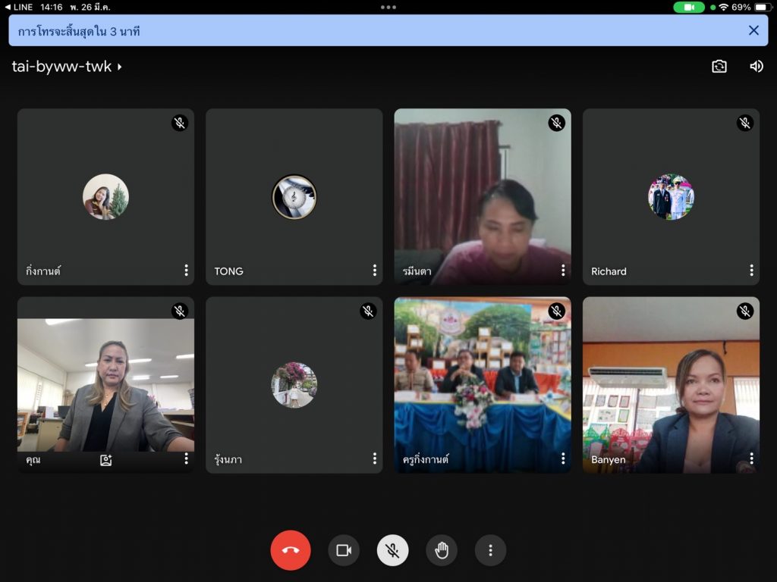Tap the call ending in 3 minutes message
Screen dimensions: 777x582
tap(79, 31)
